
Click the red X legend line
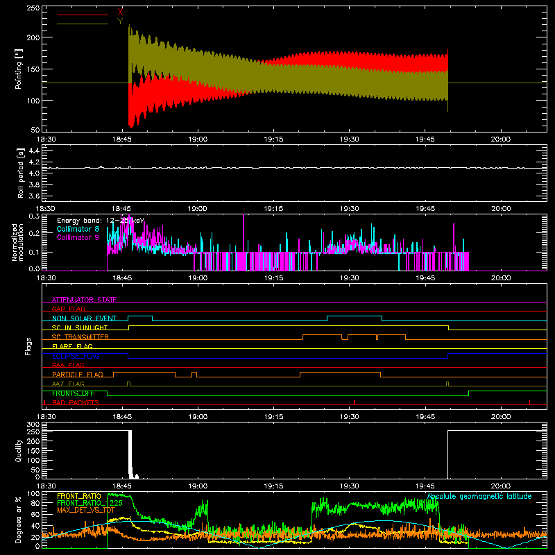83,15
